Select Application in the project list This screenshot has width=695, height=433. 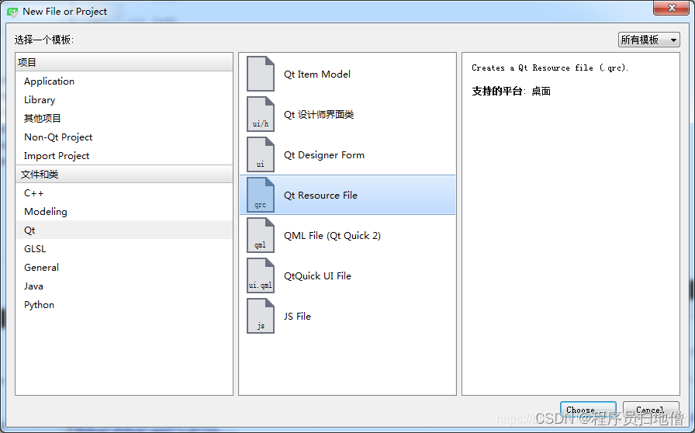point(123,81)
